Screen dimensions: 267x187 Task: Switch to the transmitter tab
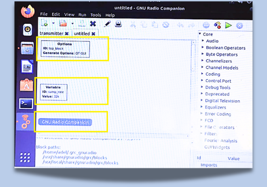[51, 34]
